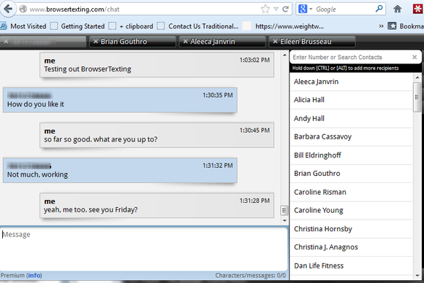Bookmark this page with the star icon
424x283 pixels.
265,9
